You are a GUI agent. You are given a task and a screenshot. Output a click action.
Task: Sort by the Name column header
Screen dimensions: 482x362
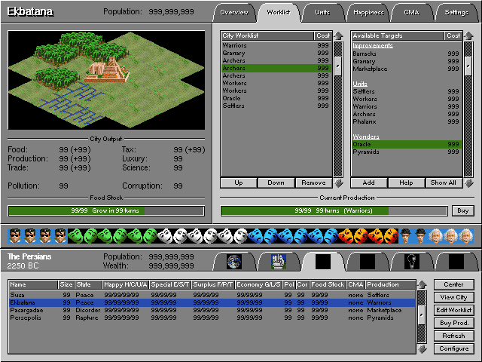tap(33, 285)
